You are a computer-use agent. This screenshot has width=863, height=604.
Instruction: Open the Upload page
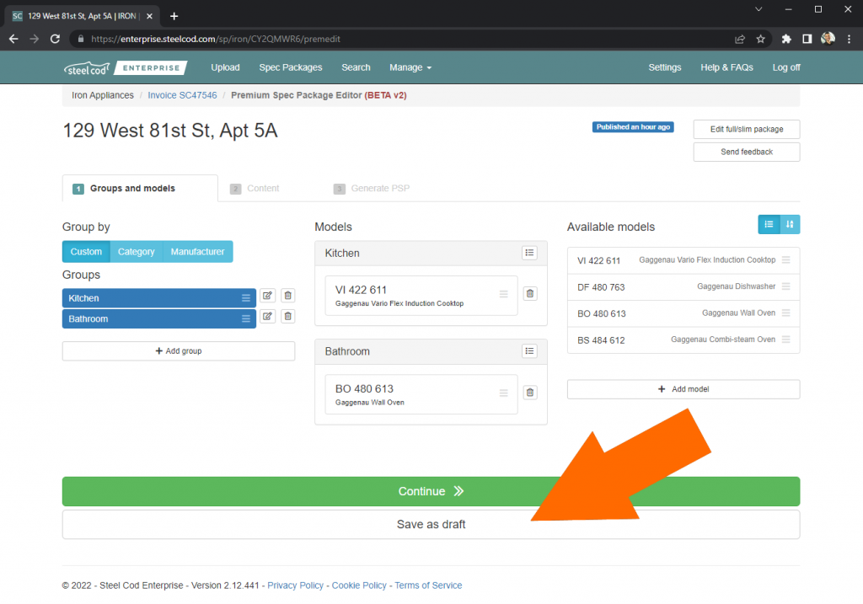[x=225, y=67]
